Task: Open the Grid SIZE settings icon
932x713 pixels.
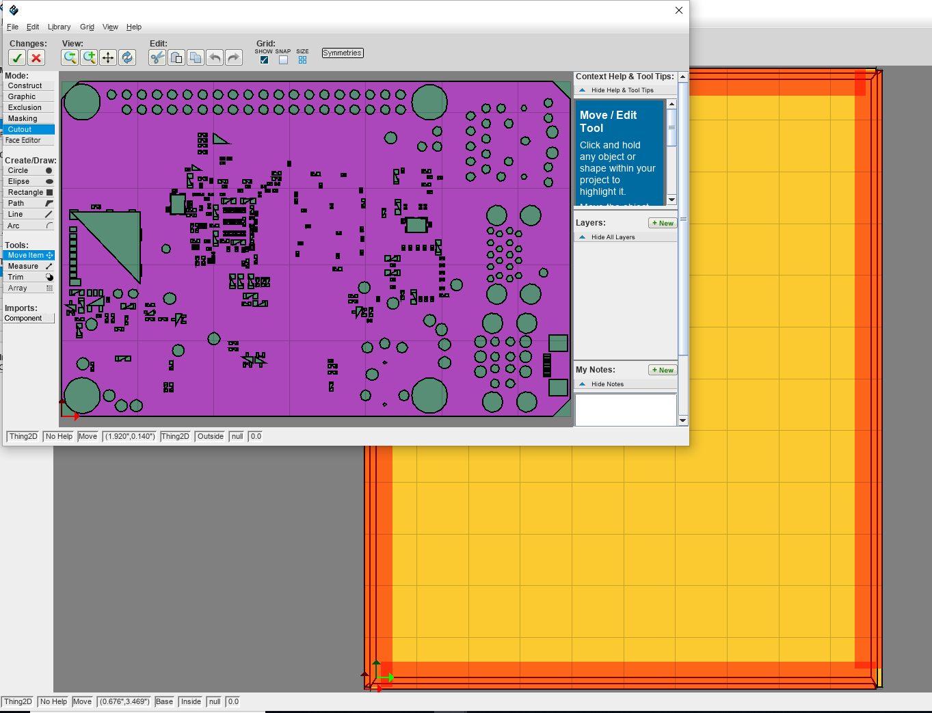Action: pos(302,60)
